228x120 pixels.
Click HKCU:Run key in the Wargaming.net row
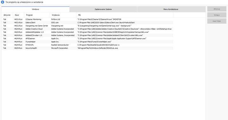point(18,26)
